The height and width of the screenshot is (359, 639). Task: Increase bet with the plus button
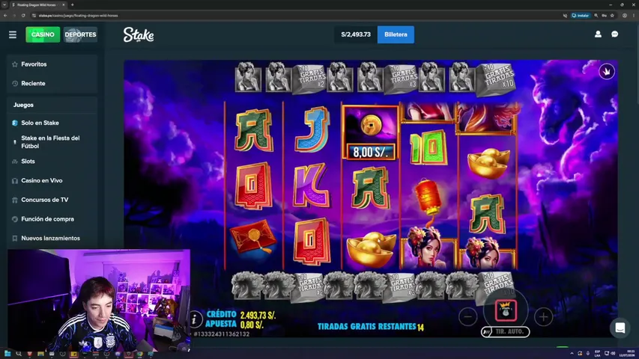pos(543,316)
